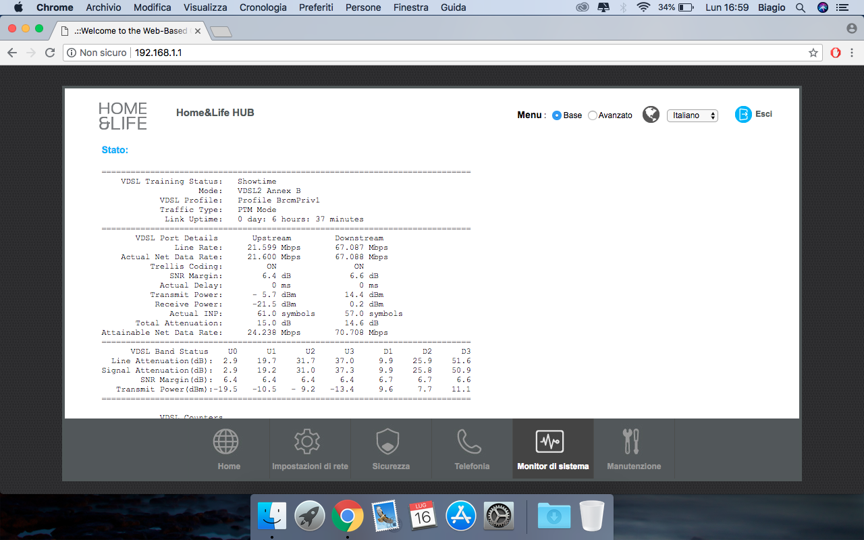Image resolution: width=864 pixels, height=540 pixels.
Task: Open the App Store from the Dock
Action: pos(461,516)
